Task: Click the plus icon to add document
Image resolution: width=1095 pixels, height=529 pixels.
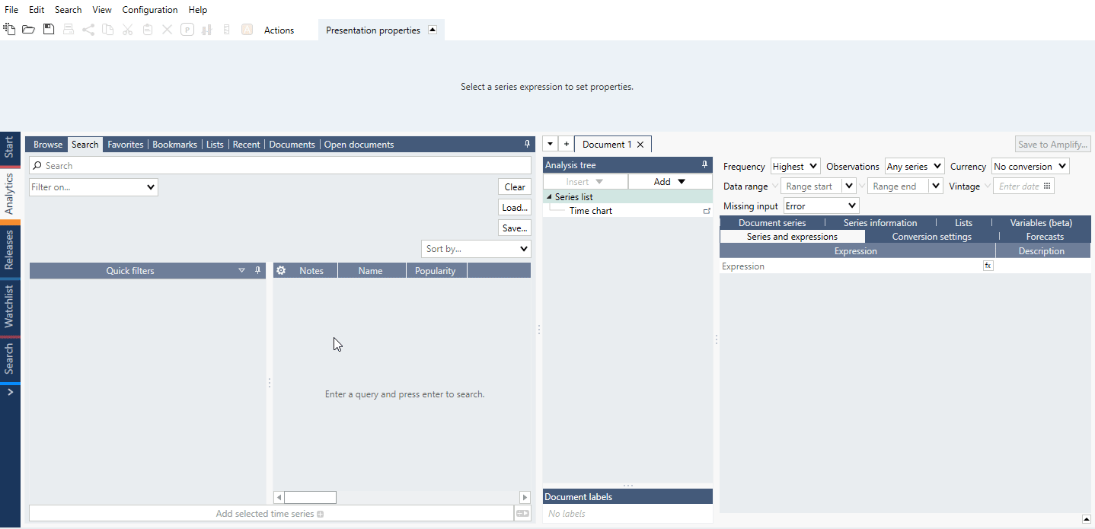Action: click(566, 145)
